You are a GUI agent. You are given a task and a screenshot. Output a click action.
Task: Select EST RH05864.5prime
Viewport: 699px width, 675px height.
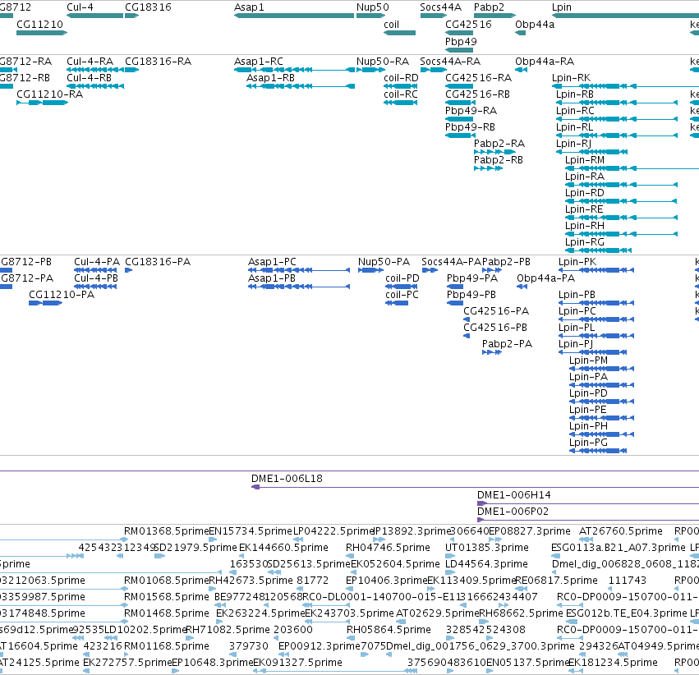389,630
